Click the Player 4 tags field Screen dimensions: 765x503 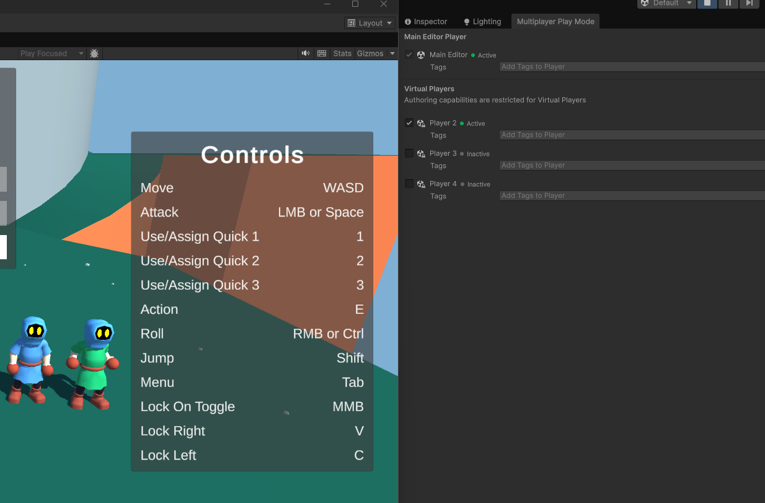point(632,196)
